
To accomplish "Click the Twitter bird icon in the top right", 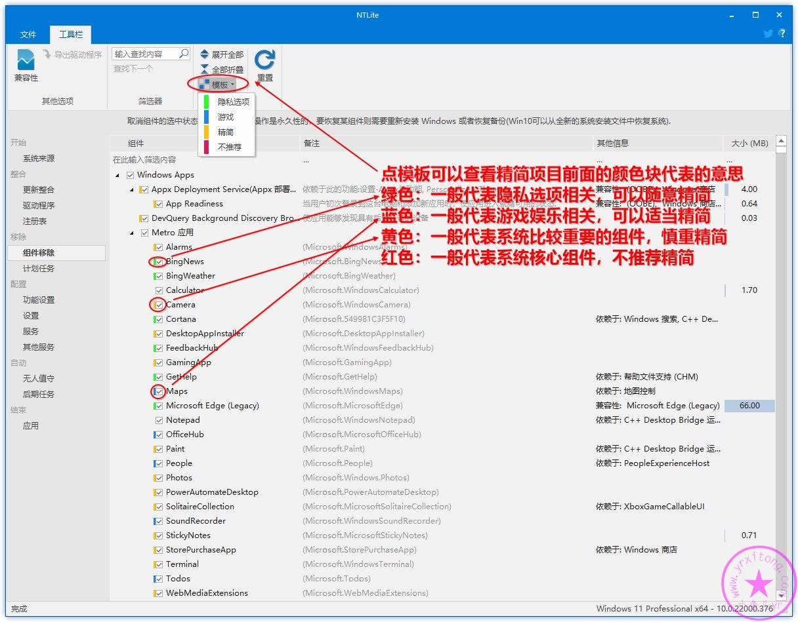I will [768, 33].
